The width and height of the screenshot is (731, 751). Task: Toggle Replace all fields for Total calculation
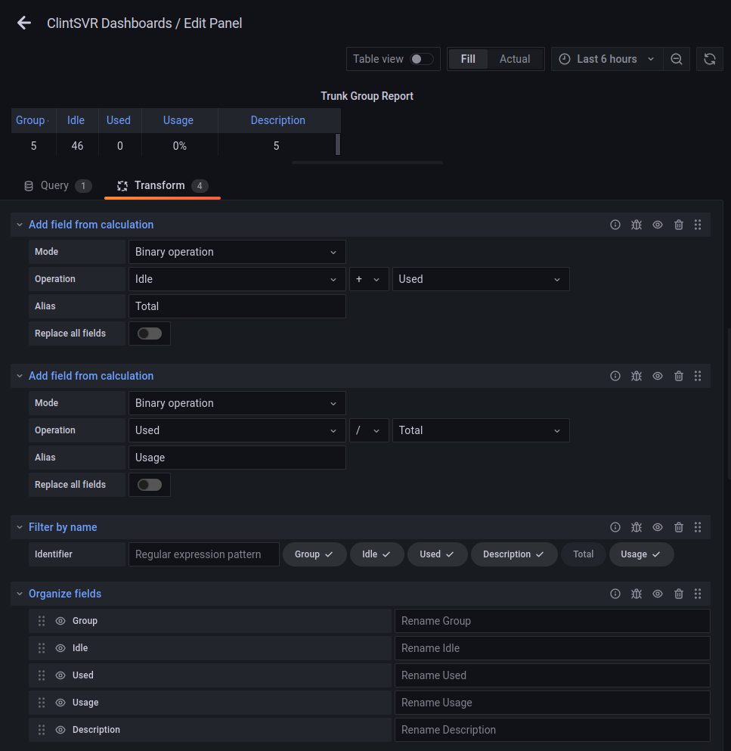(150, 334)
